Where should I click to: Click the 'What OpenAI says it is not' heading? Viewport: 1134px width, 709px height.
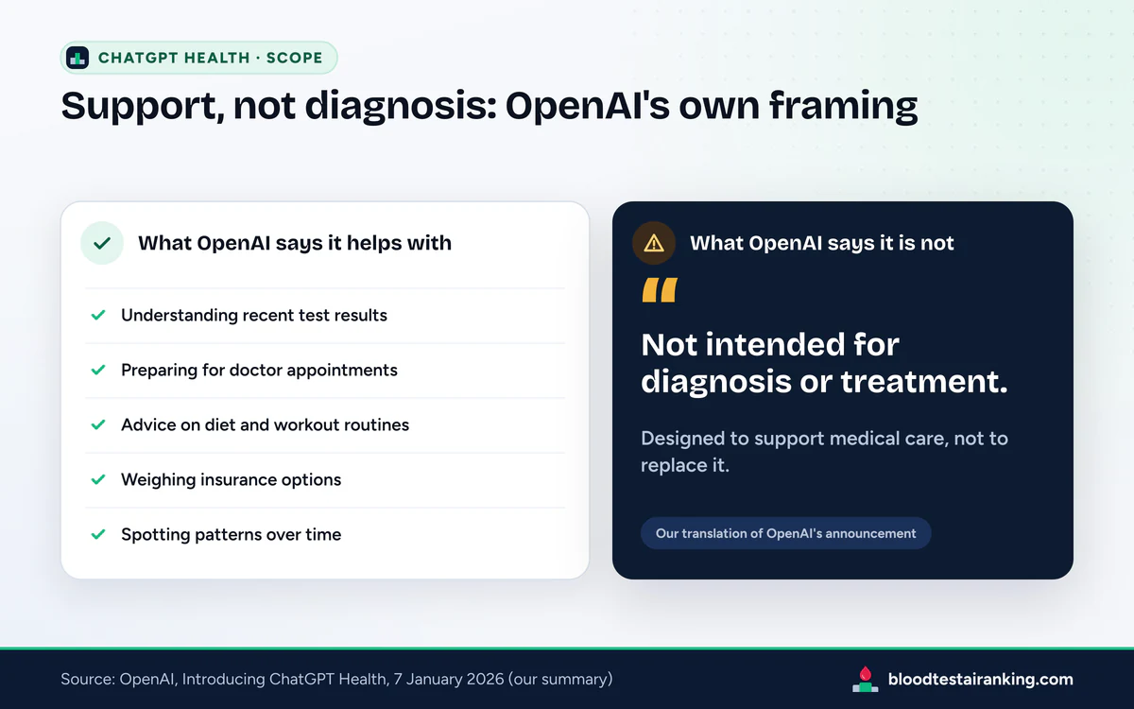(x=822, y=243)
